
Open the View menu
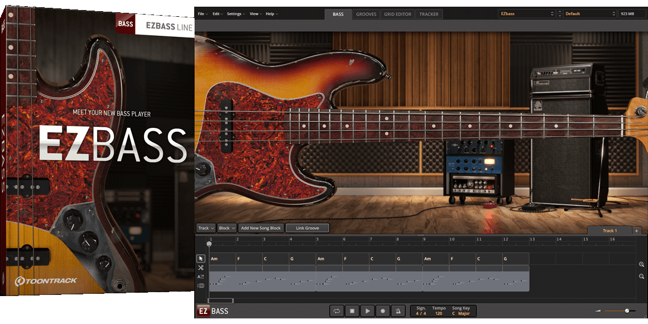point(256,14)
